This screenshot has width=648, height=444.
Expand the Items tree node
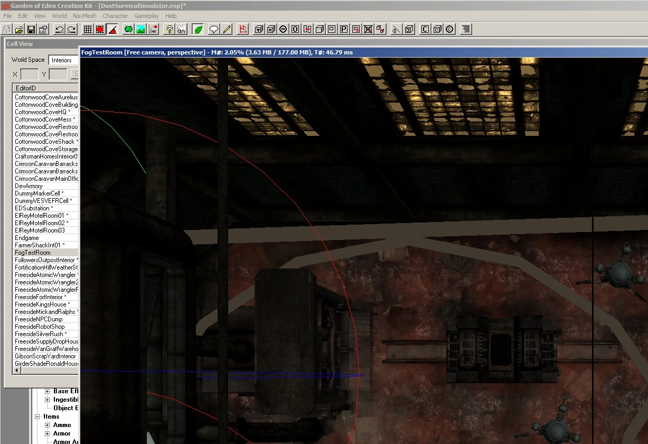[38, 417]
